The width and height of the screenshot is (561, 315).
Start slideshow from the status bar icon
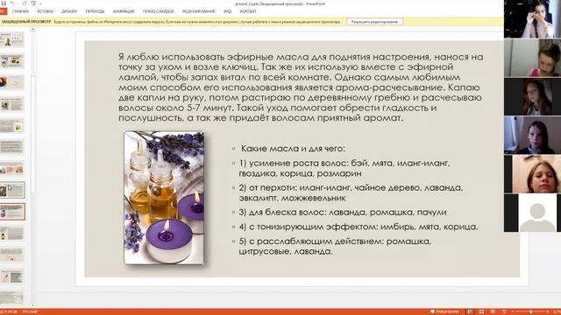pyautogui.click(x=504, y=311)
